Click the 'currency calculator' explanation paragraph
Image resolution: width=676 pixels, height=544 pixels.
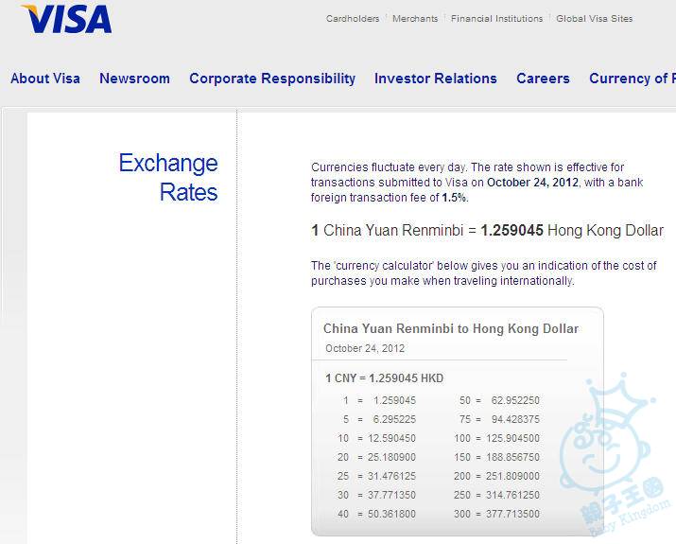tap(484, 273)
